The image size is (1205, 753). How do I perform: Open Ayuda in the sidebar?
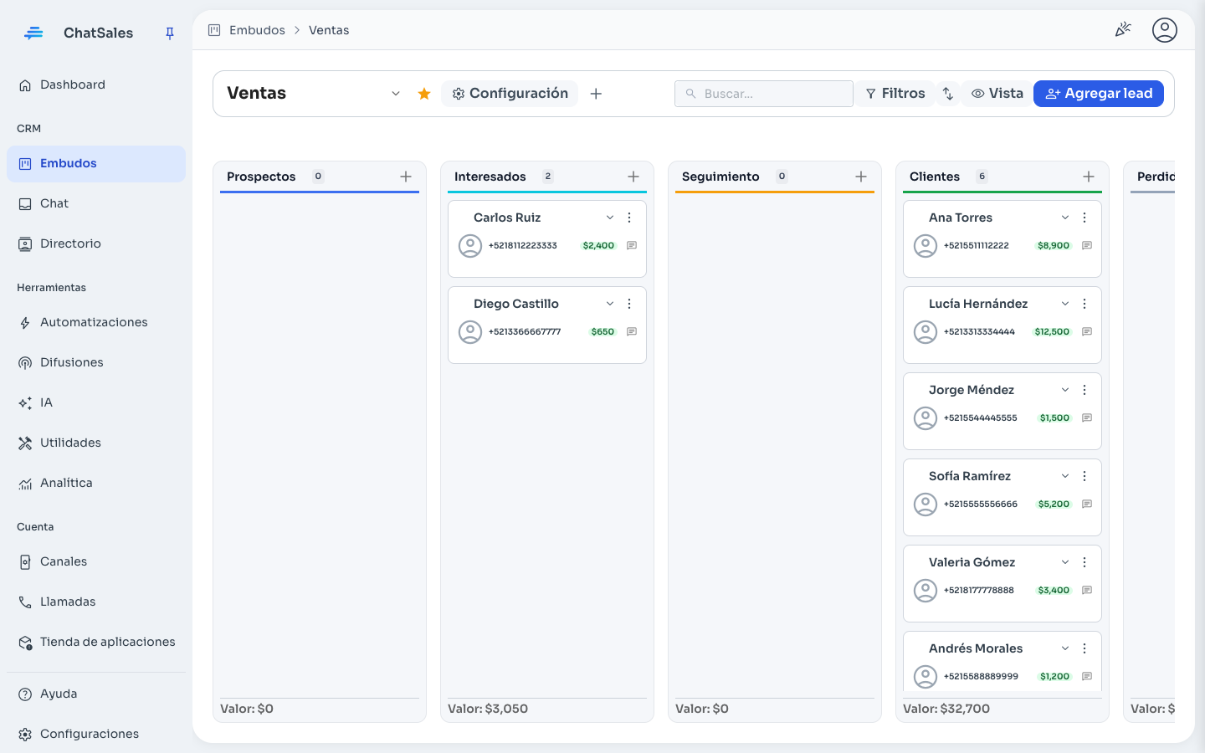(x=96, y=694)
